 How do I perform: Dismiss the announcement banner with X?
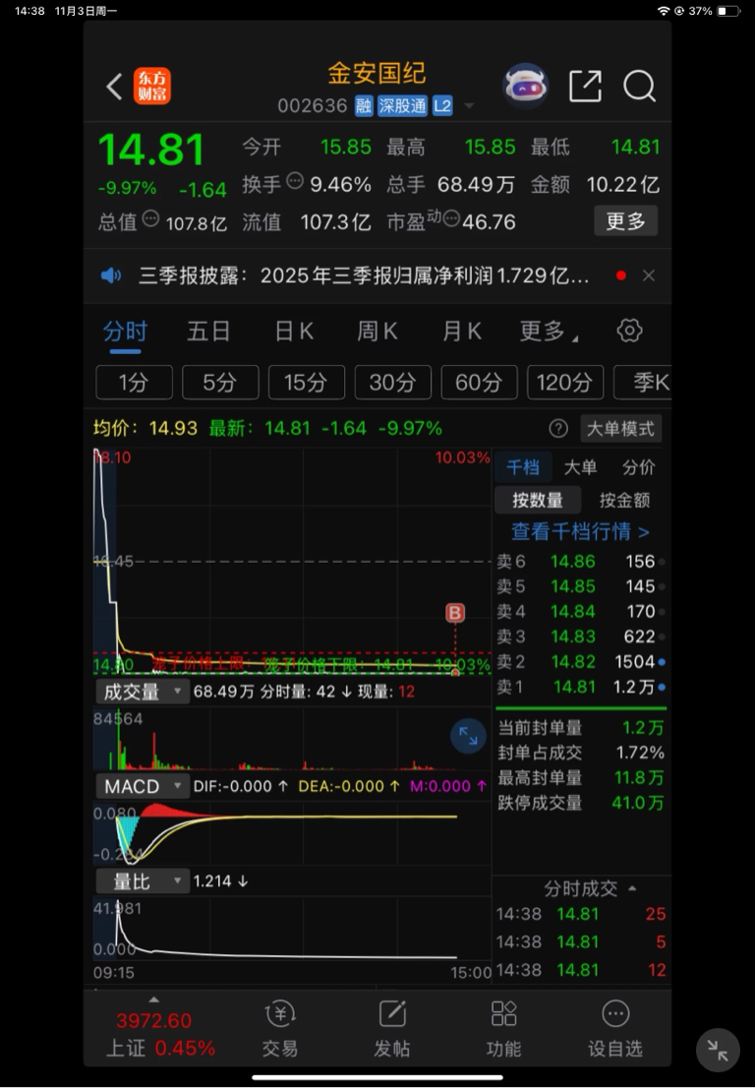click(x=649, y=275)
